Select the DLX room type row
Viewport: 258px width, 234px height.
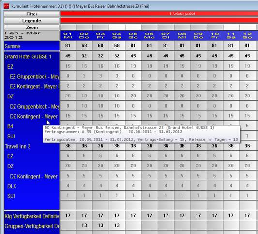[32, 186]
